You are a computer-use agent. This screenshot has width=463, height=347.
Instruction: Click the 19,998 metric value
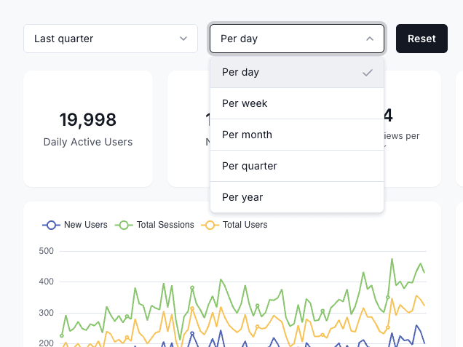tap(88, 120)
